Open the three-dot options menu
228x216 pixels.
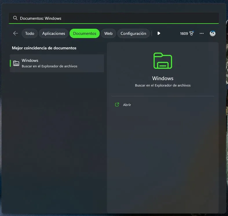coord(202,33)
